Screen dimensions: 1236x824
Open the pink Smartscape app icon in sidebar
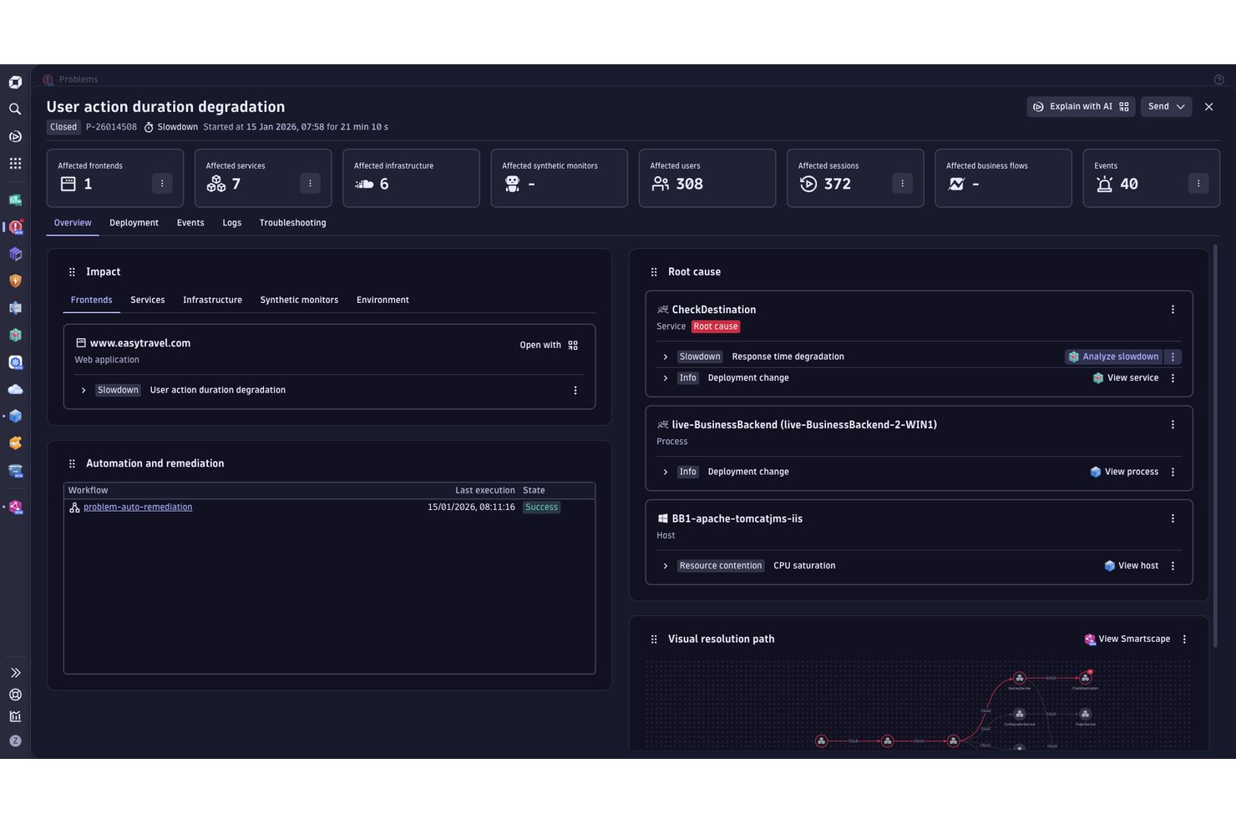point(15,507)
